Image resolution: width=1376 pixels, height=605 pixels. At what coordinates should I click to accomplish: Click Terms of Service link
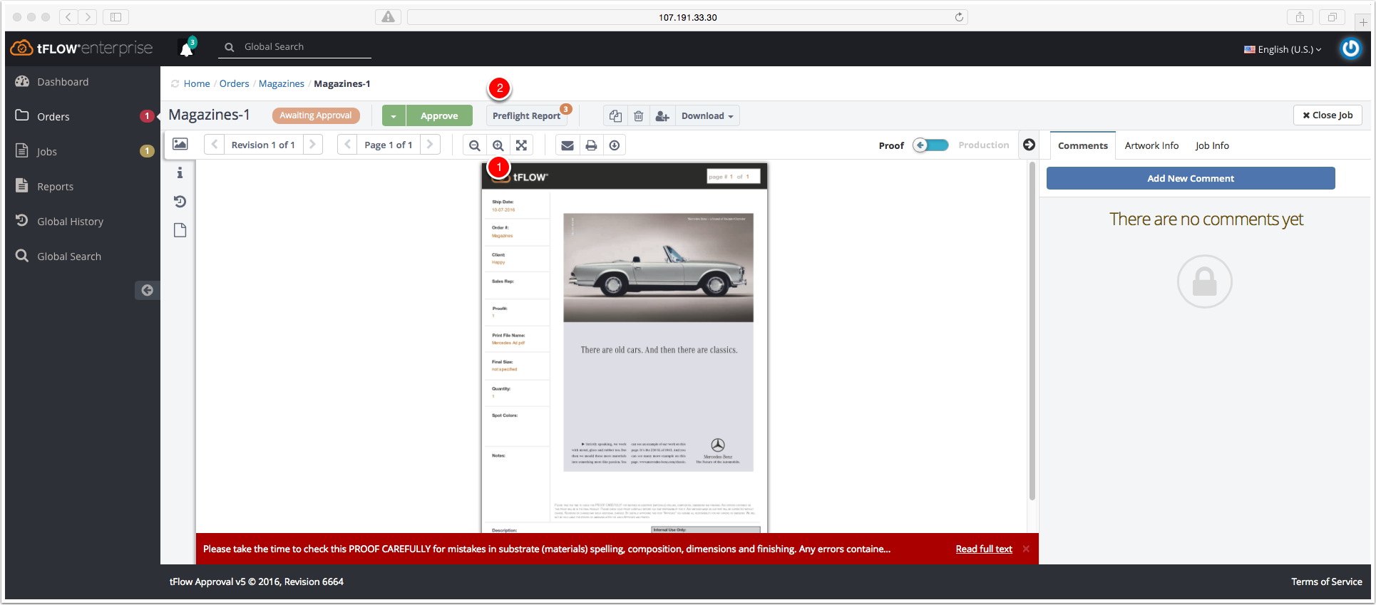click(1326, 581)
